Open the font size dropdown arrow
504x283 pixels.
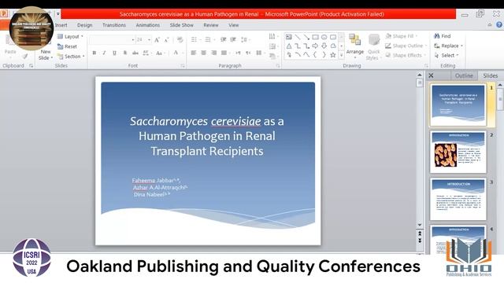pos(149,40)
